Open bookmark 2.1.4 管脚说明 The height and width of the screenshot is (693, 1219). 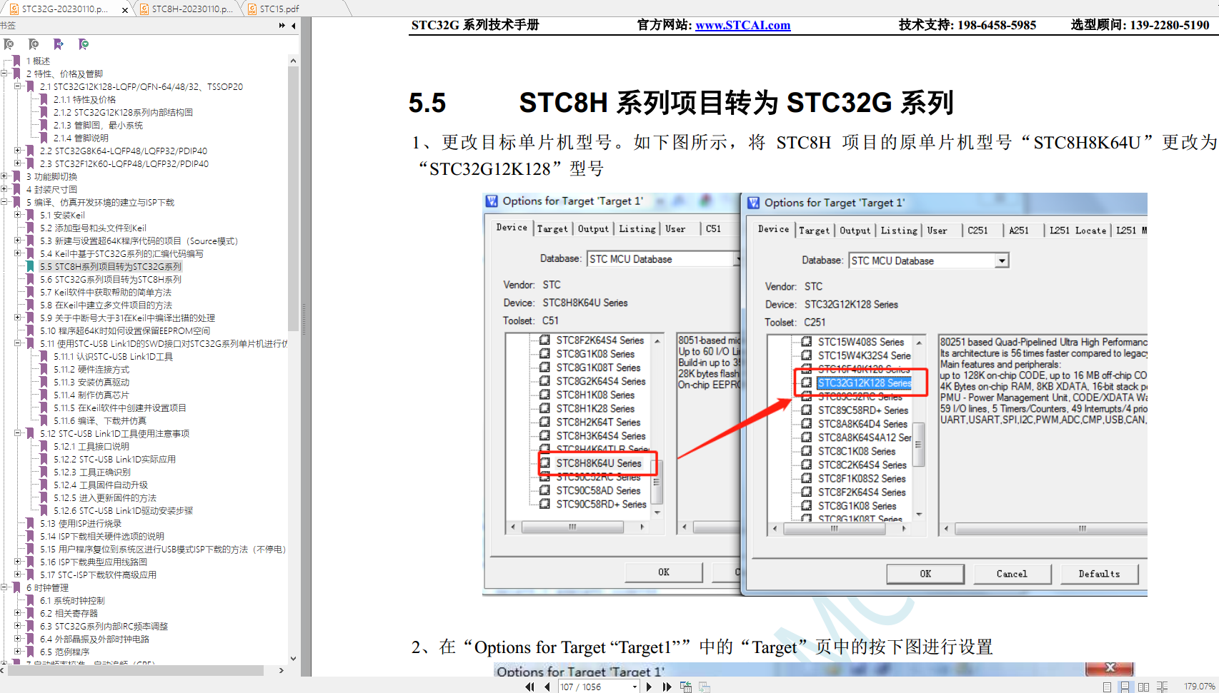pos(81,138)
